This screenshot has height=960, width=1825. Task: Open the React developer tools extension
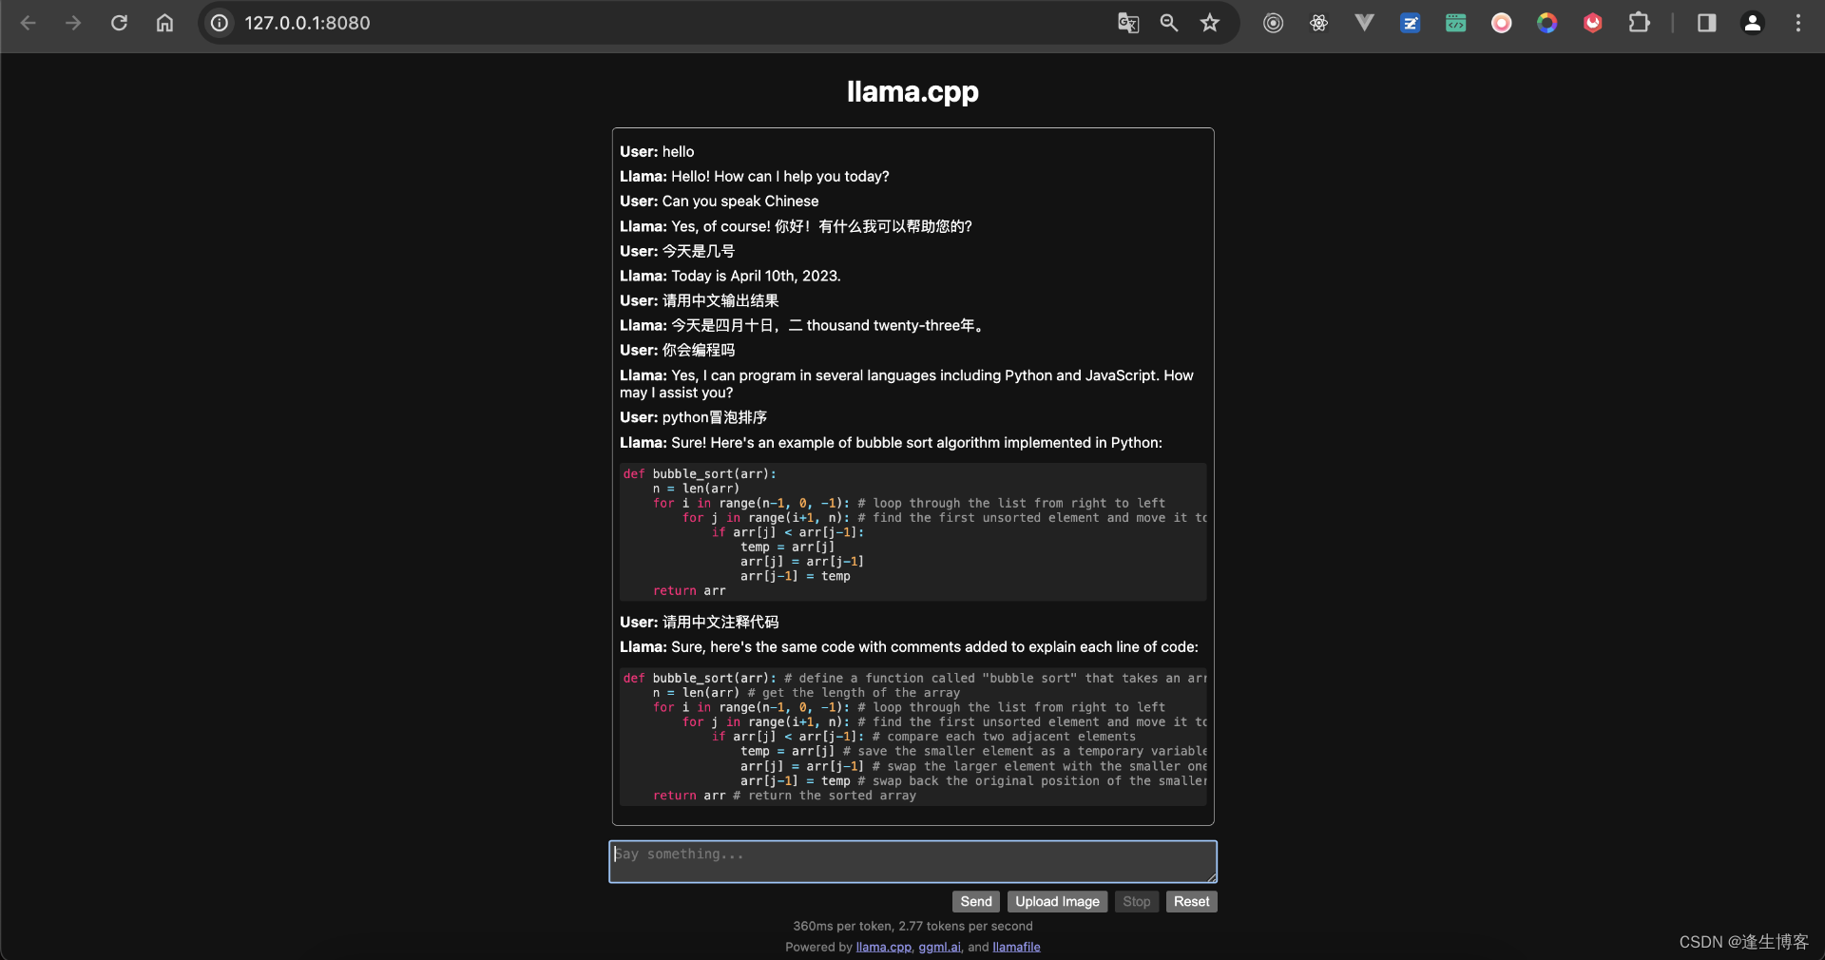coord(1318,23)
